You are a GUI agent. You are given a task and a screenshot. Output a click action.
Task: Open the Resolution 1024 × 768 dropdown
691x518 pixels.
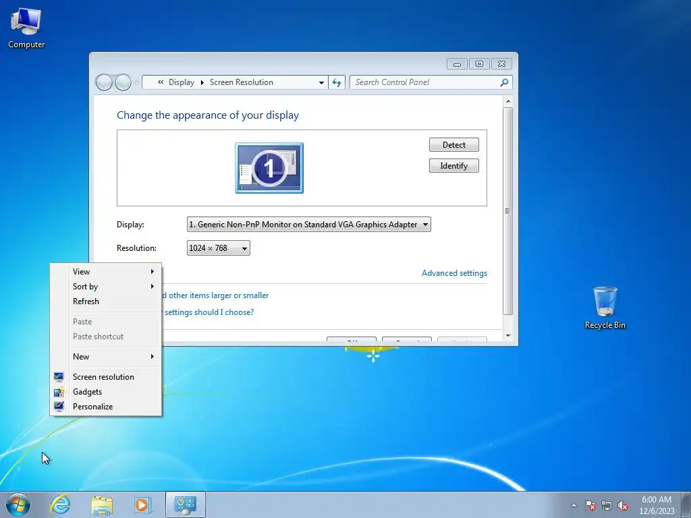click(219, 248)
